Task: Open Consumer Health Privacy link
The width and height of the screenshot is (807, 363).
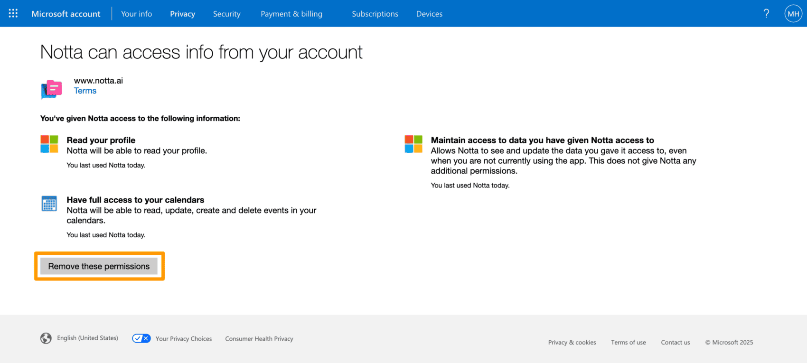Action: pyautogui.click(x=259, y=339)
